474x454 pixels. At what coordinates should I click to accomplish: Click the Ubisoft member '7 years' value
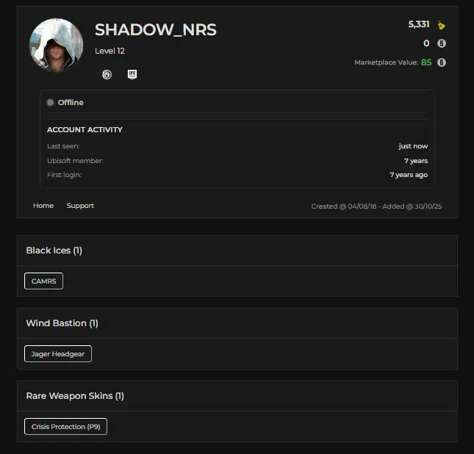tap(416, 161)
